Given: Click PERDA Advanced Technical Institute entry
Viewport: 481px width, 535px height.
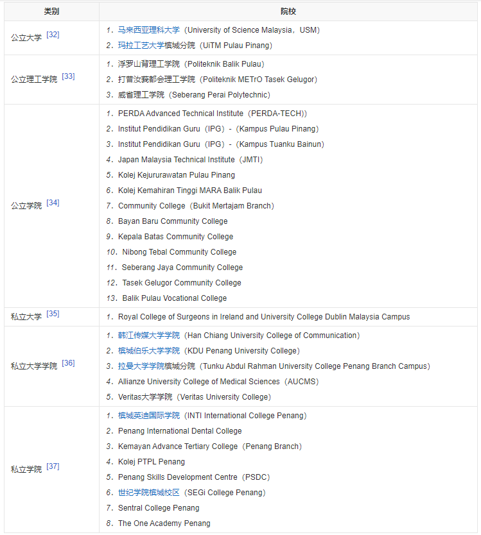Looking at the screenshot, I should tap(213, 114).
